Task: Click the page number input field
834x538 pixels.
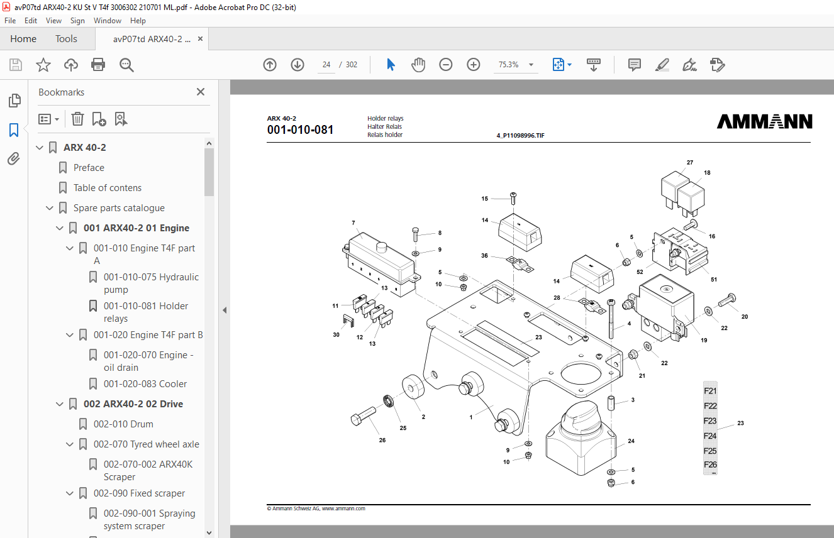Action: 326,65
